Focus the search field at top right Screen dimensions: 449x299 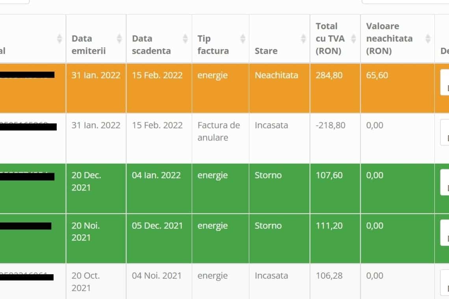(x=405, y=2)
